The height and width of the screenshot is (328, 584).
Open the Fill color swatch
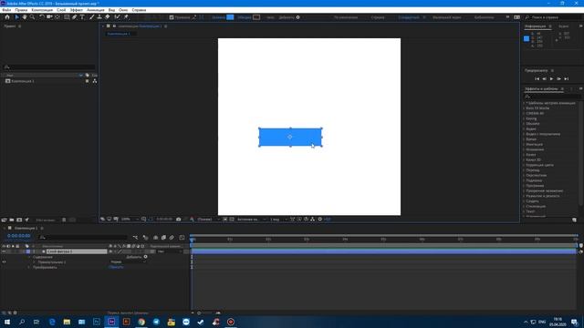(x=230, y=17)
